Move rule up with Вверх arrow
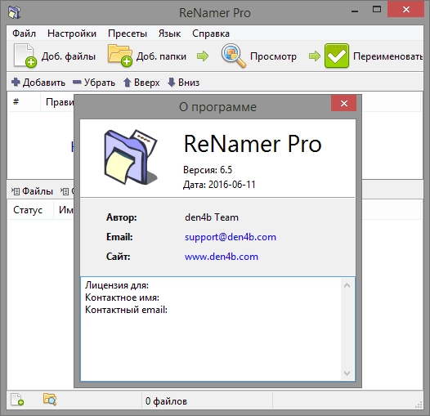The height and width of the screenshot is (416, 430). 141,83
